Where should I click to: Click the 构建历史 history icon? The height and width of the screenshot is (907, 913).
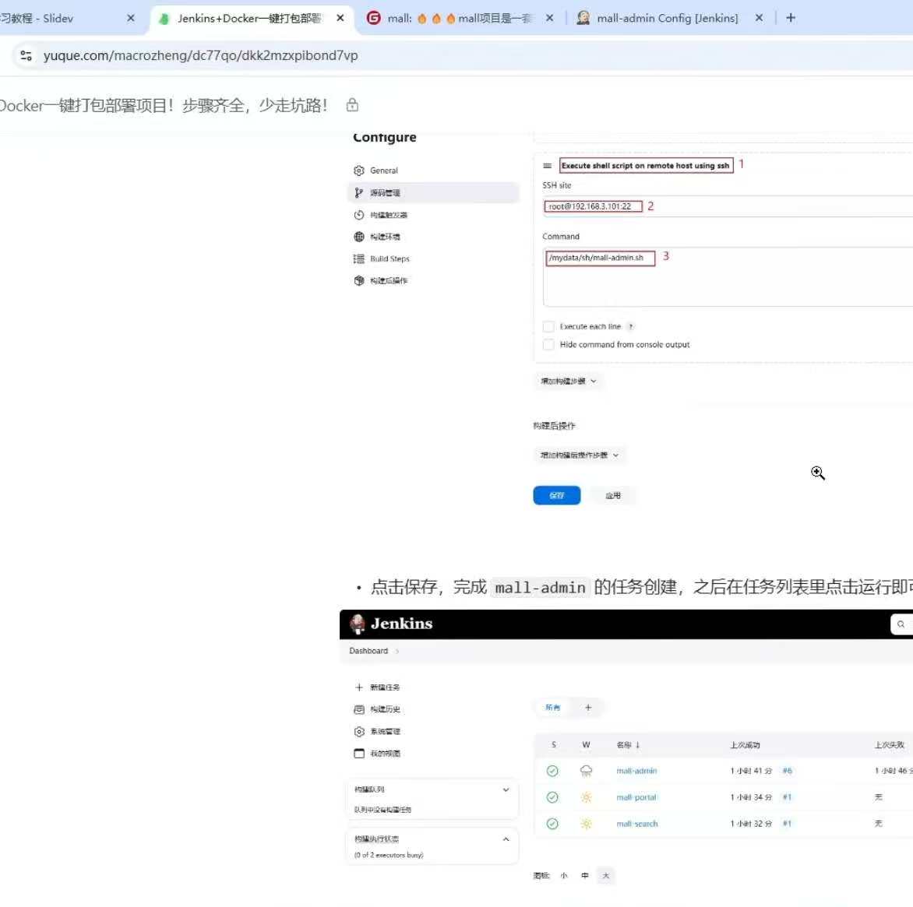358,709
